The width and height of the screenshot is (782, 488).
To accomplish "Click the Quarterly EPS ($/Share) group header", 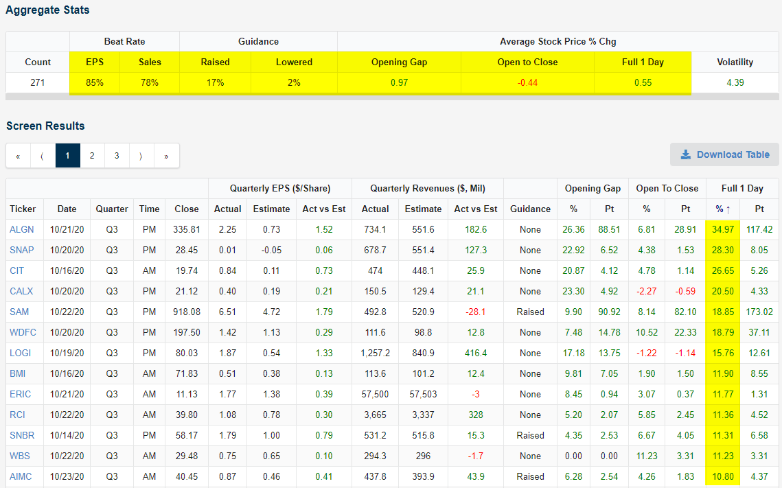I will [x=280, y=189].
